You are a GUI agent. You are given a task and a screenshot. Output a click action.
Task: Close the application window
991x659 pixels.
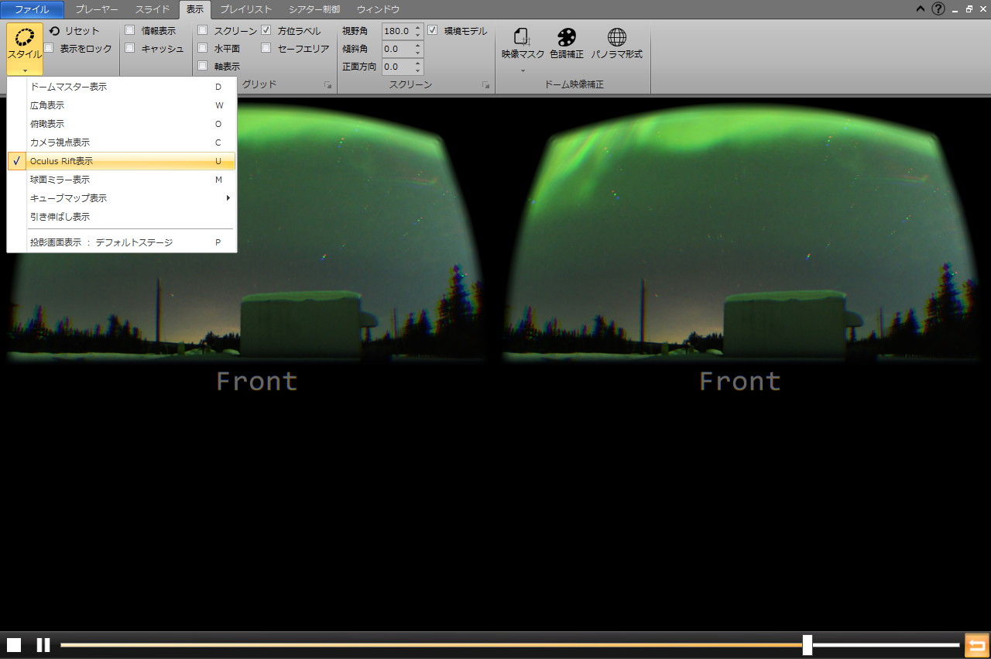(982, 9)
